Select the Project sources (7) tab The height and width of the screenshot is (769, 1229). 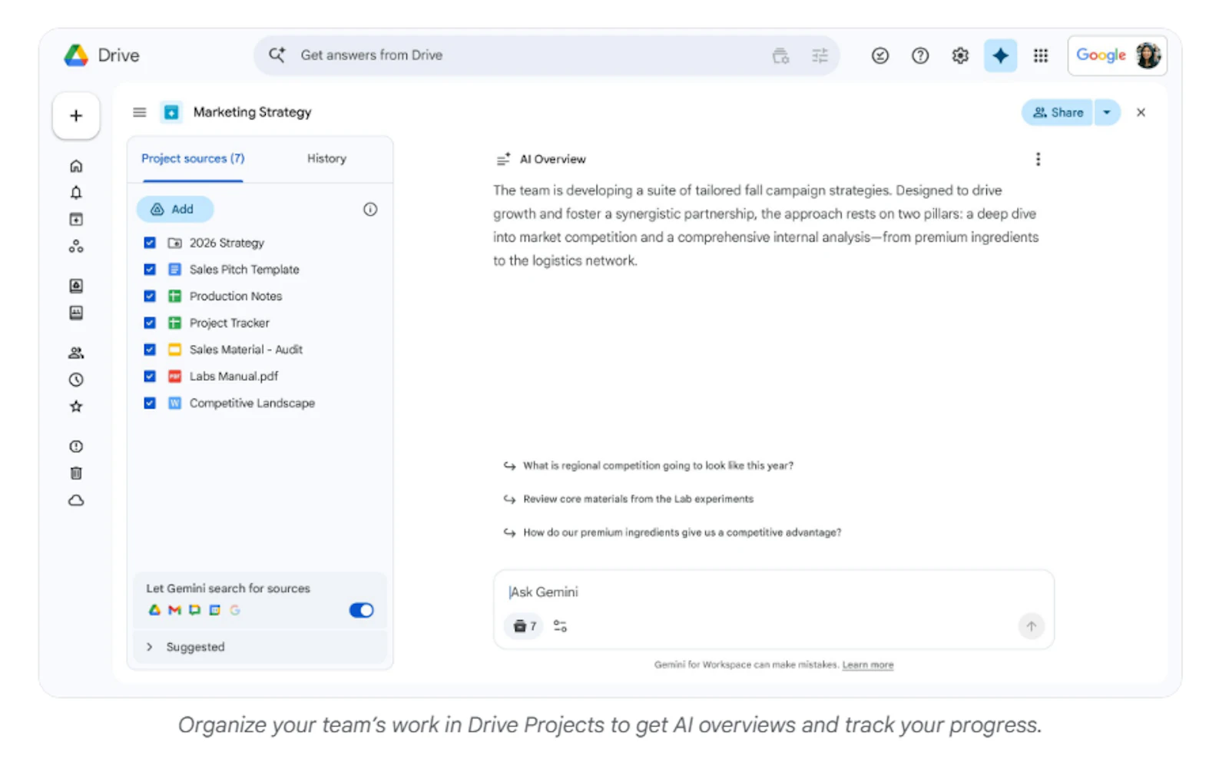coord(192,158)
